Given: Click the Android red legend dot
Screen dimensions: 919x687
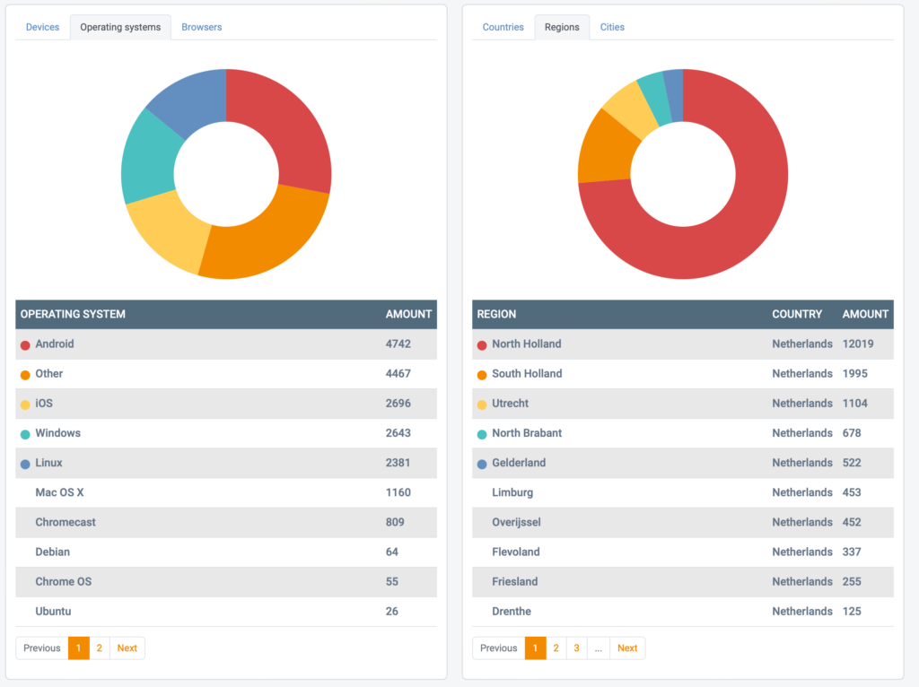Looking at the screenshot, I should click(25, 343).
